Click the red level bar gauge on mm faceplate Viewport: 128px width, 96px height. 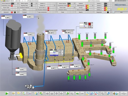click(90, 25)
